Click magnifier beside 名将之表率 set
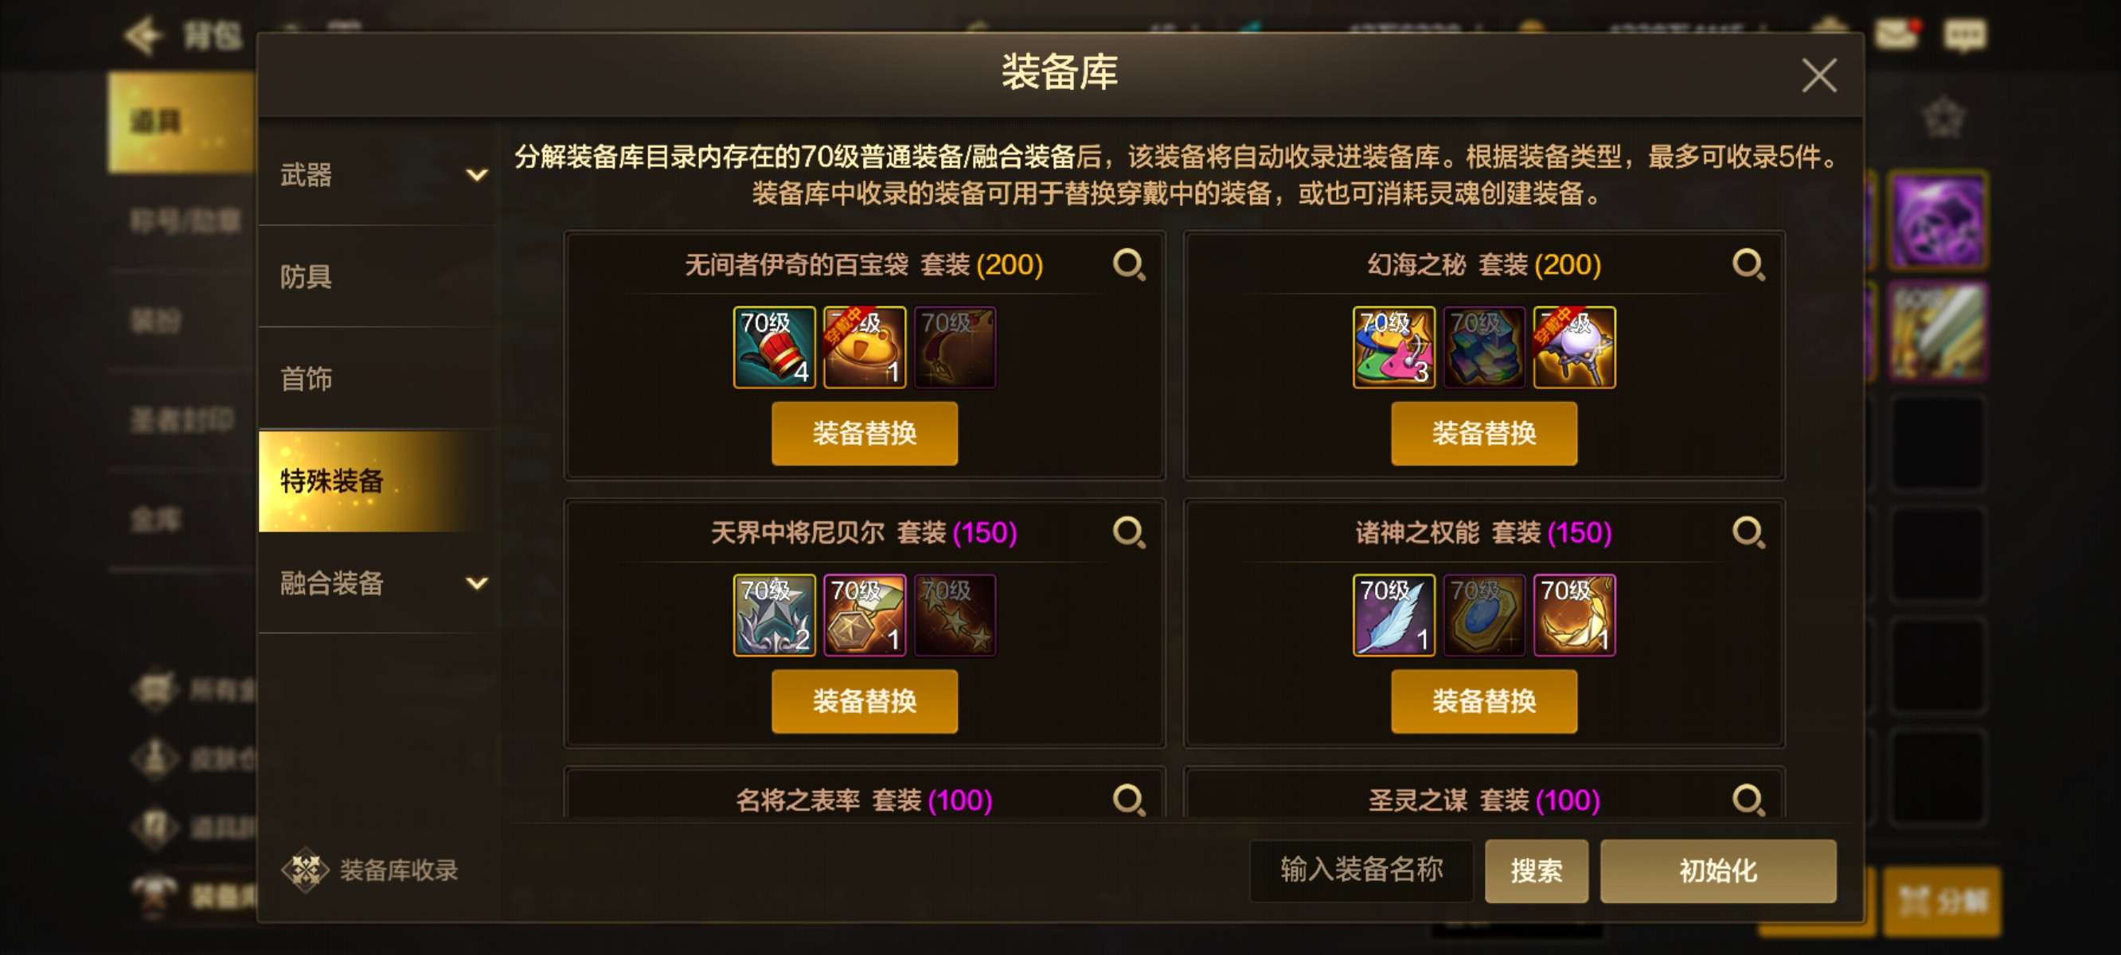Viewport: 2121px width, 955px height. (x=1128, y=799)
